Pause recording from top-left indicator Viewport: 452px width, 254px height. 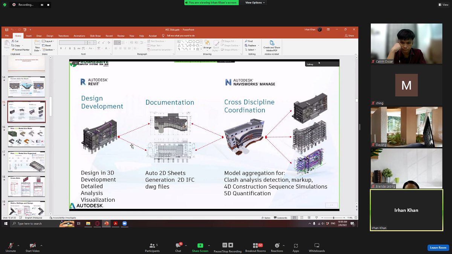pos(42,5)
